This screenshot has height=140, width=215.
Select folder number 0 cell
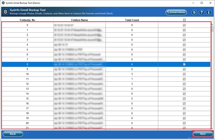tap(27, 25)
